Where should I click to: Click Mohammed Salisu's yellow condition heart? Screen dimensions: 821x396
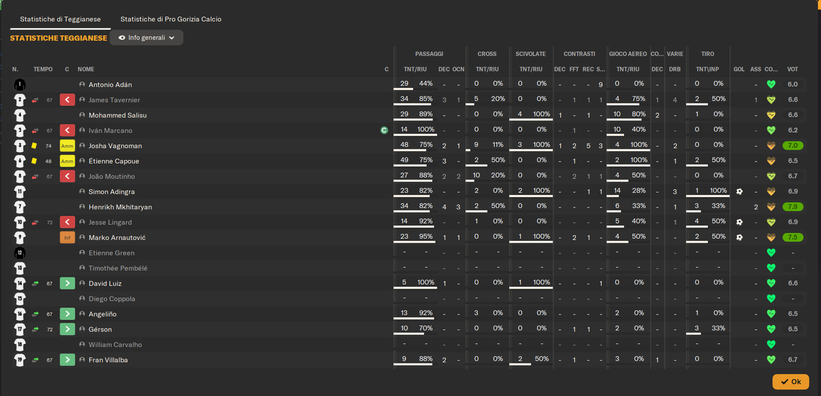(771, 115)
